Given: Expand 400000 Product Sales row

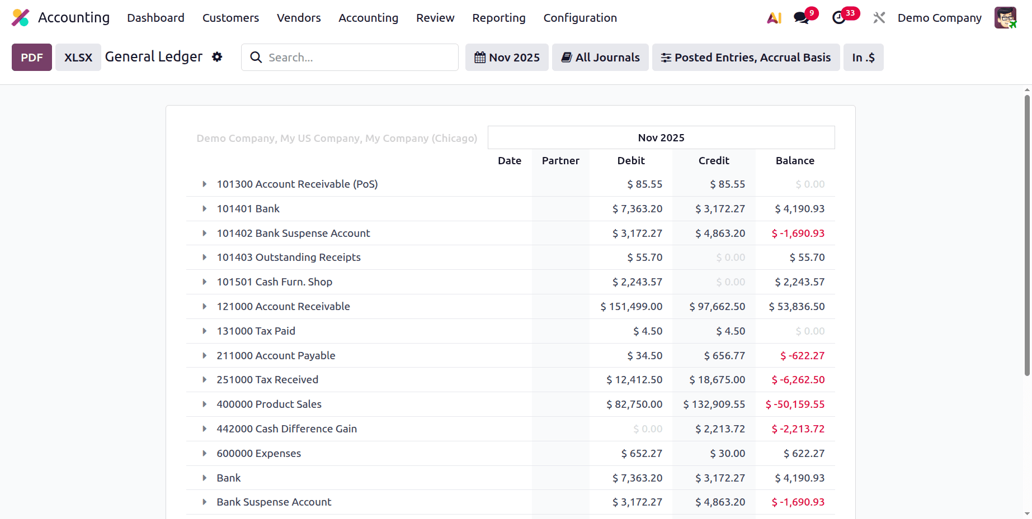Looking at the screenshot, I should 205,404.
